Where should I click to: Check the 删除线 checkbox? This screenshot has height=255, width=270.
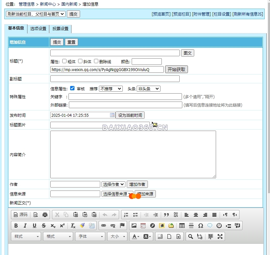[96, 61]
